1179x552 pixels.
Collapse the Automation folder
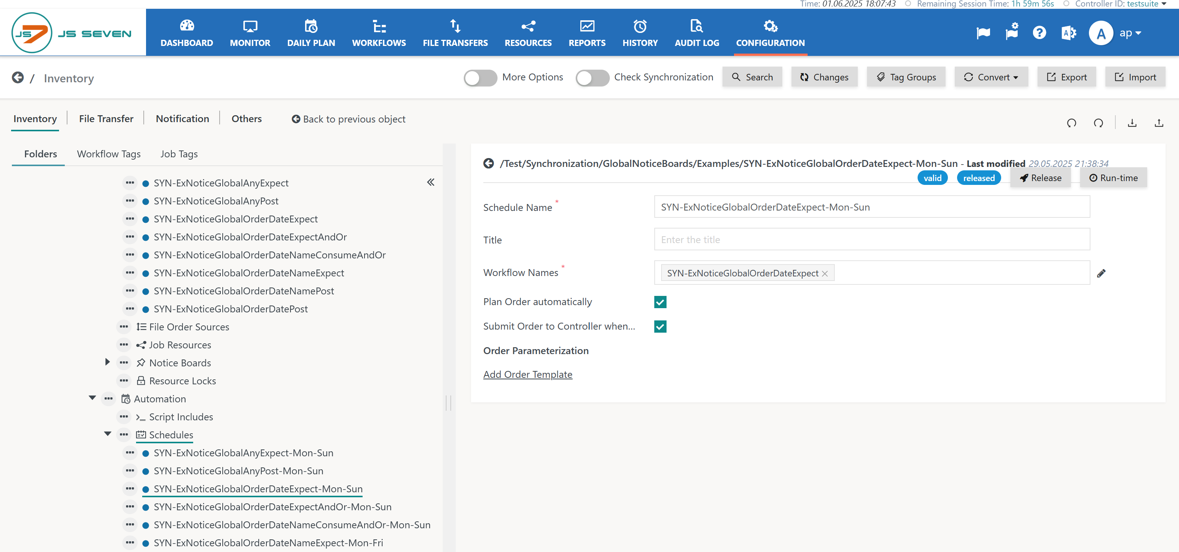click(92, 398)
